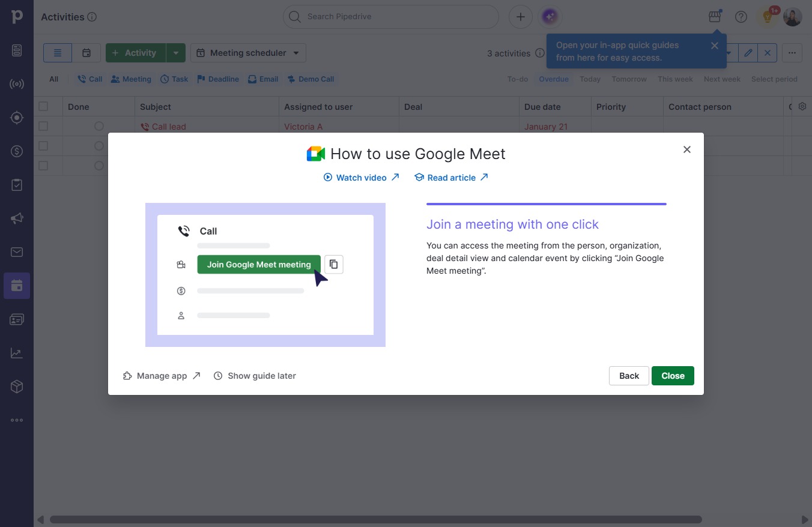Toggle the select-all checkbox in header
The height and width of the screenshot is (527, 812).
tap(43, 106)
